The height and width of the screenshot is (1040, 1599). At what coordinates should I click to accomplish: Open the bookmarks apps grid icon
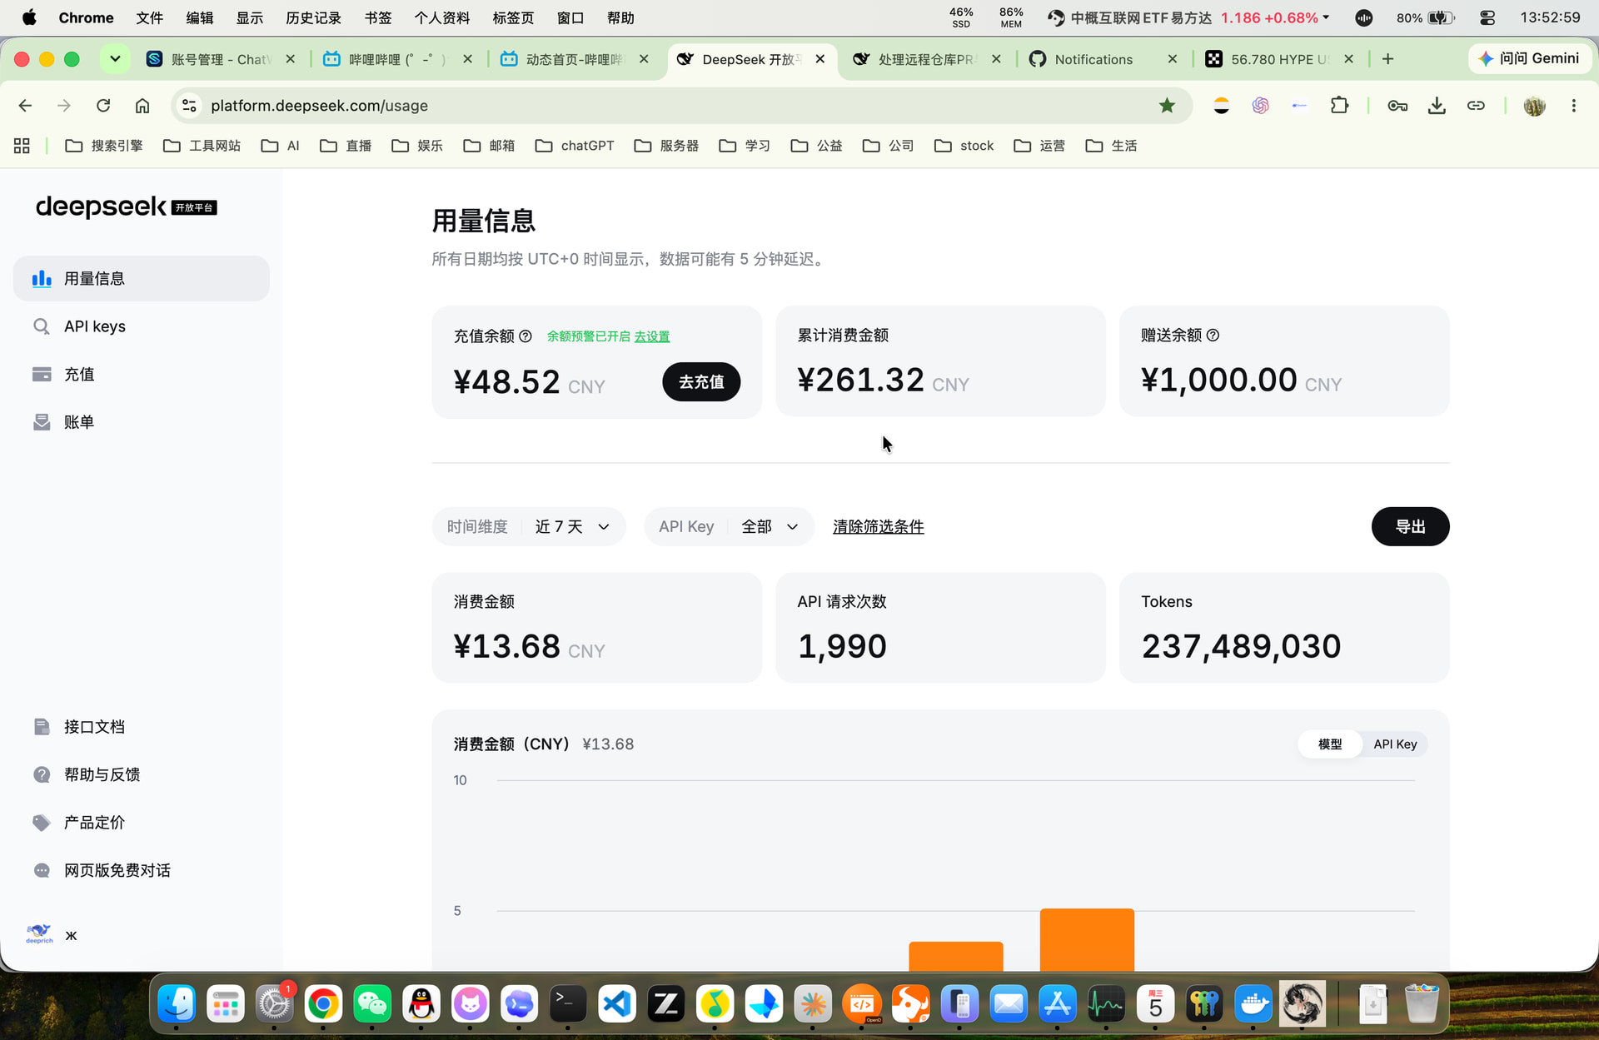[22, 146]
